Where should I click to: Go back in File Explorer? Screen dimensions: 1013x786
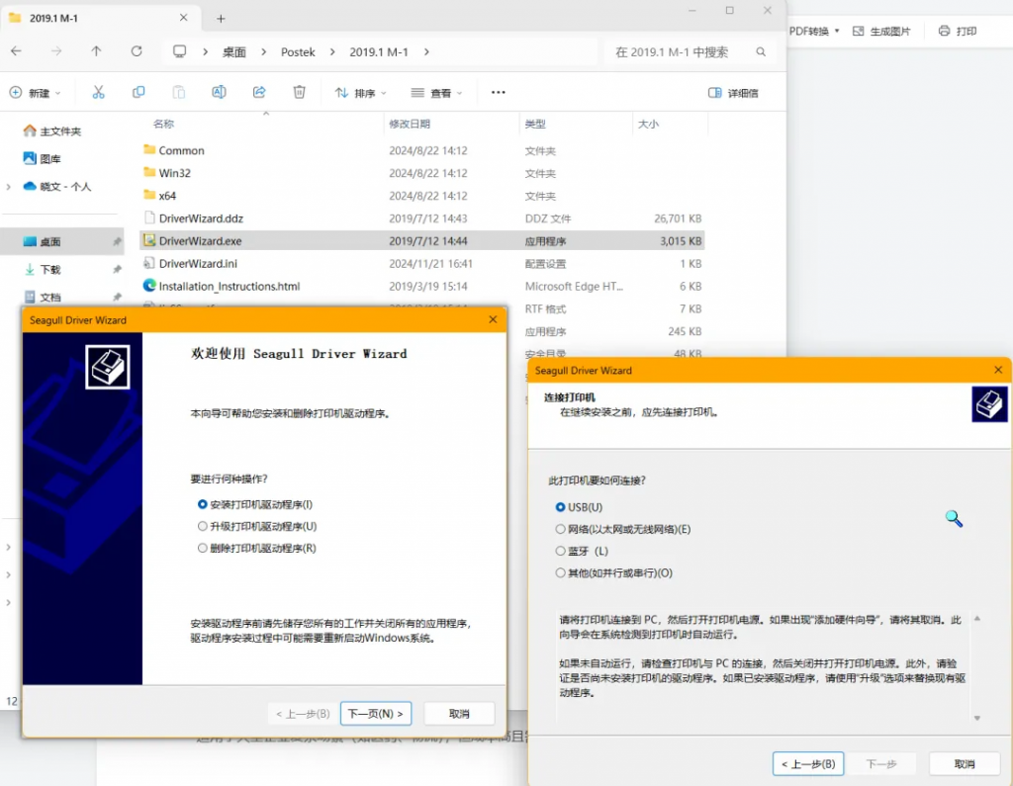pos(16,51)
